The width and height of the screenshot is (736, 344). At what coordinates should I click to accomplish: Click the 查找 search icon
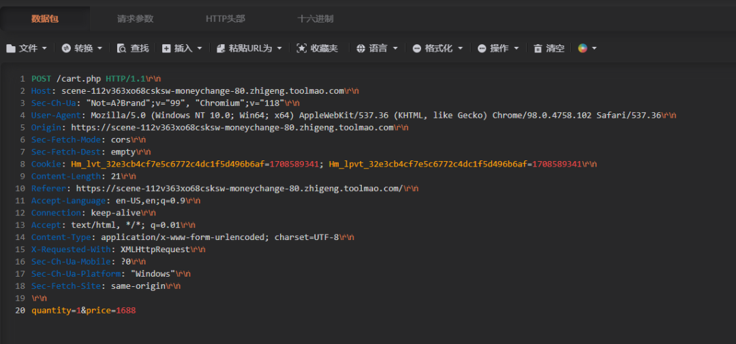(121, 48)
